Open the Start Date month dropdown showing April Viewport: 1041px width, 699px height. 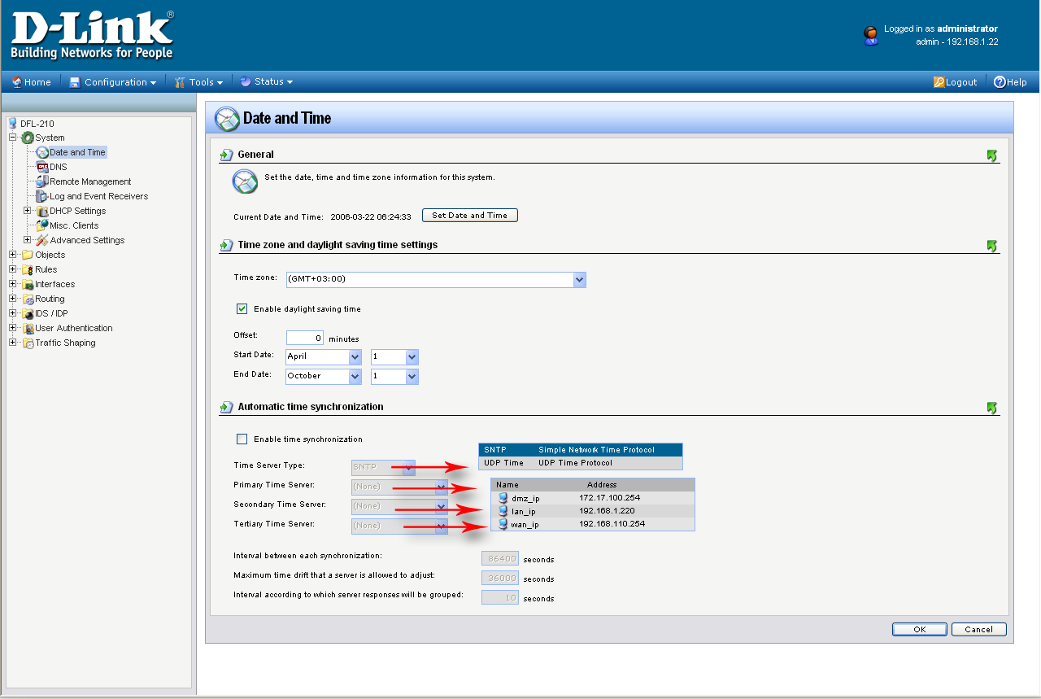pos(323,357)
